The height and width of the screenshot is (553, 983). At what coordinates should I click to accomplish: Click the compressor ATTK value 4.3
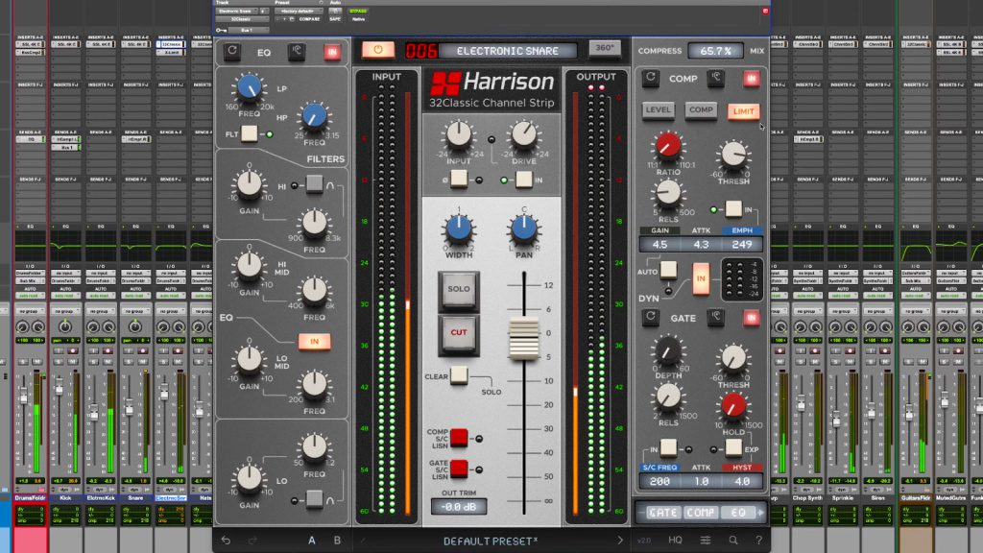pyautogui.click(x=701, y=245)
